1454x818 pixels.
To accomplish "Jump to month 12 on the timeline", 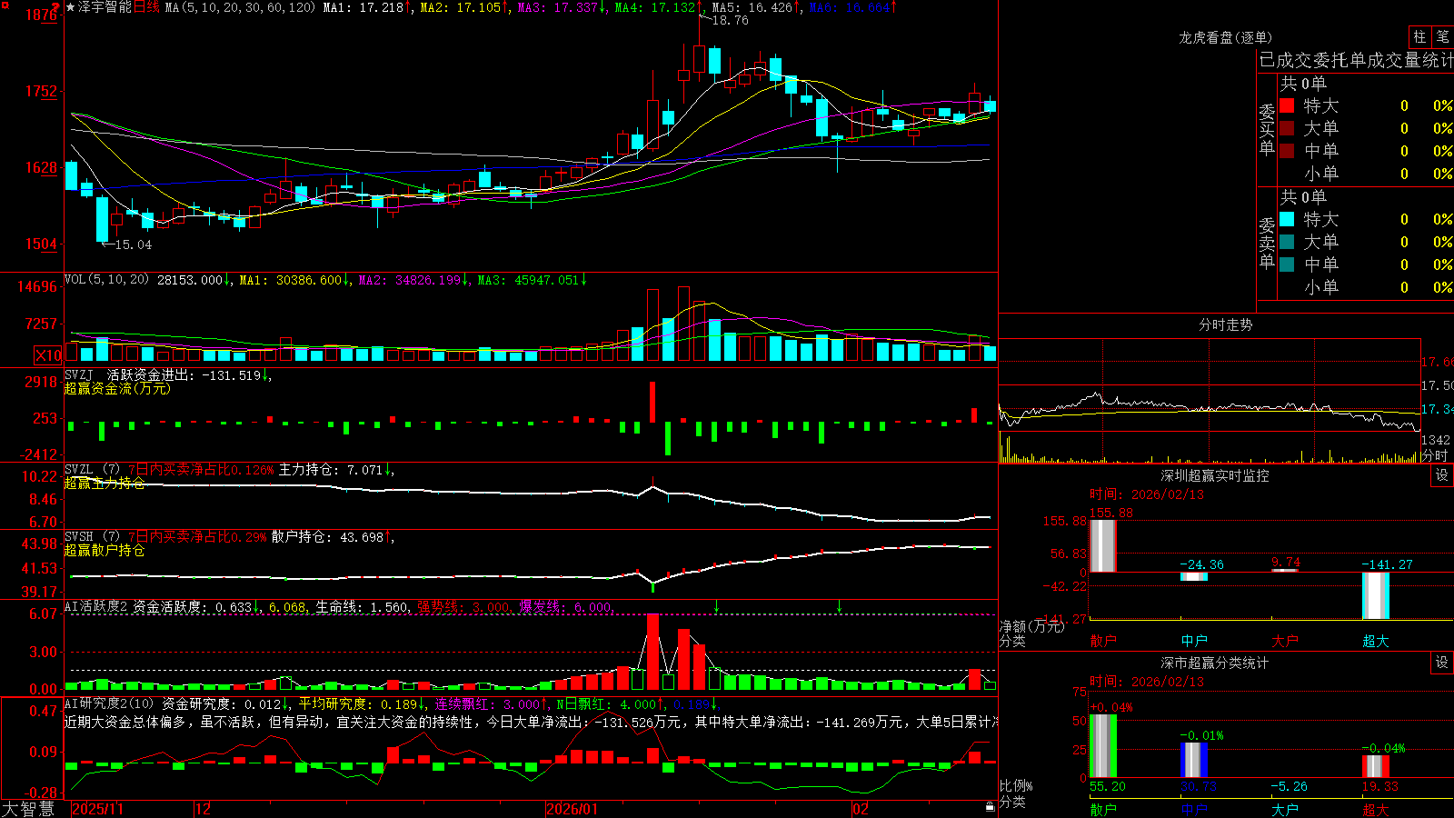I will [x=203, y=809].
